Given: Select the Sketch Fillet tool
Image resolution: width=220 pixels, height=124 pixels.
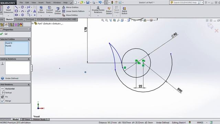Looking at the screenshot, I should pyautogui.click(x=29, y=15).
